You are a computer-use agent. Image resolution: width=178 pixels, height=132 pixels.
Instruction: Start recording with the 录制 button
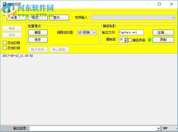[x=163, y=40]
